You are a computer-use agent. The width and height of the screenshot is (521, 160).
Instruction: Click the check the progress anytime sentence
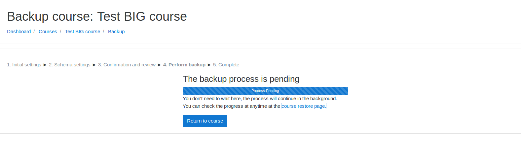(254, 106)
